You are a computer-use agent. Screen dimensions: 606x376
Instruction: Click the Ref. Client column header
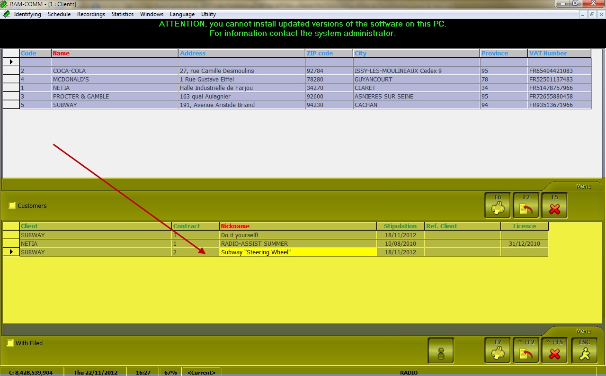click(x=463, y=226)
